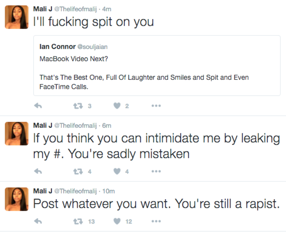Reply to the 'leaking my #' tweet

pyautogui.click(x=38, y=171)
